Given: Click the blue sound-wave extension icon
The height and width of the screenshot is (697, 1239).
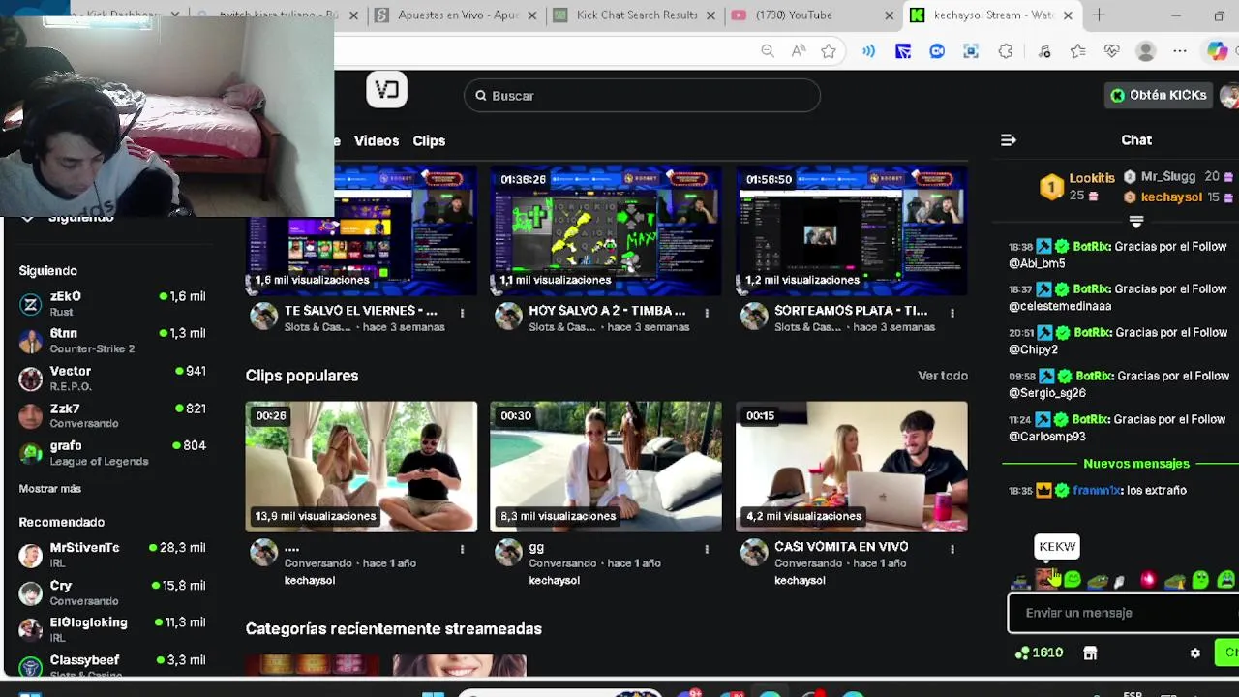Looking at the screenshot, I should point(869,51).
